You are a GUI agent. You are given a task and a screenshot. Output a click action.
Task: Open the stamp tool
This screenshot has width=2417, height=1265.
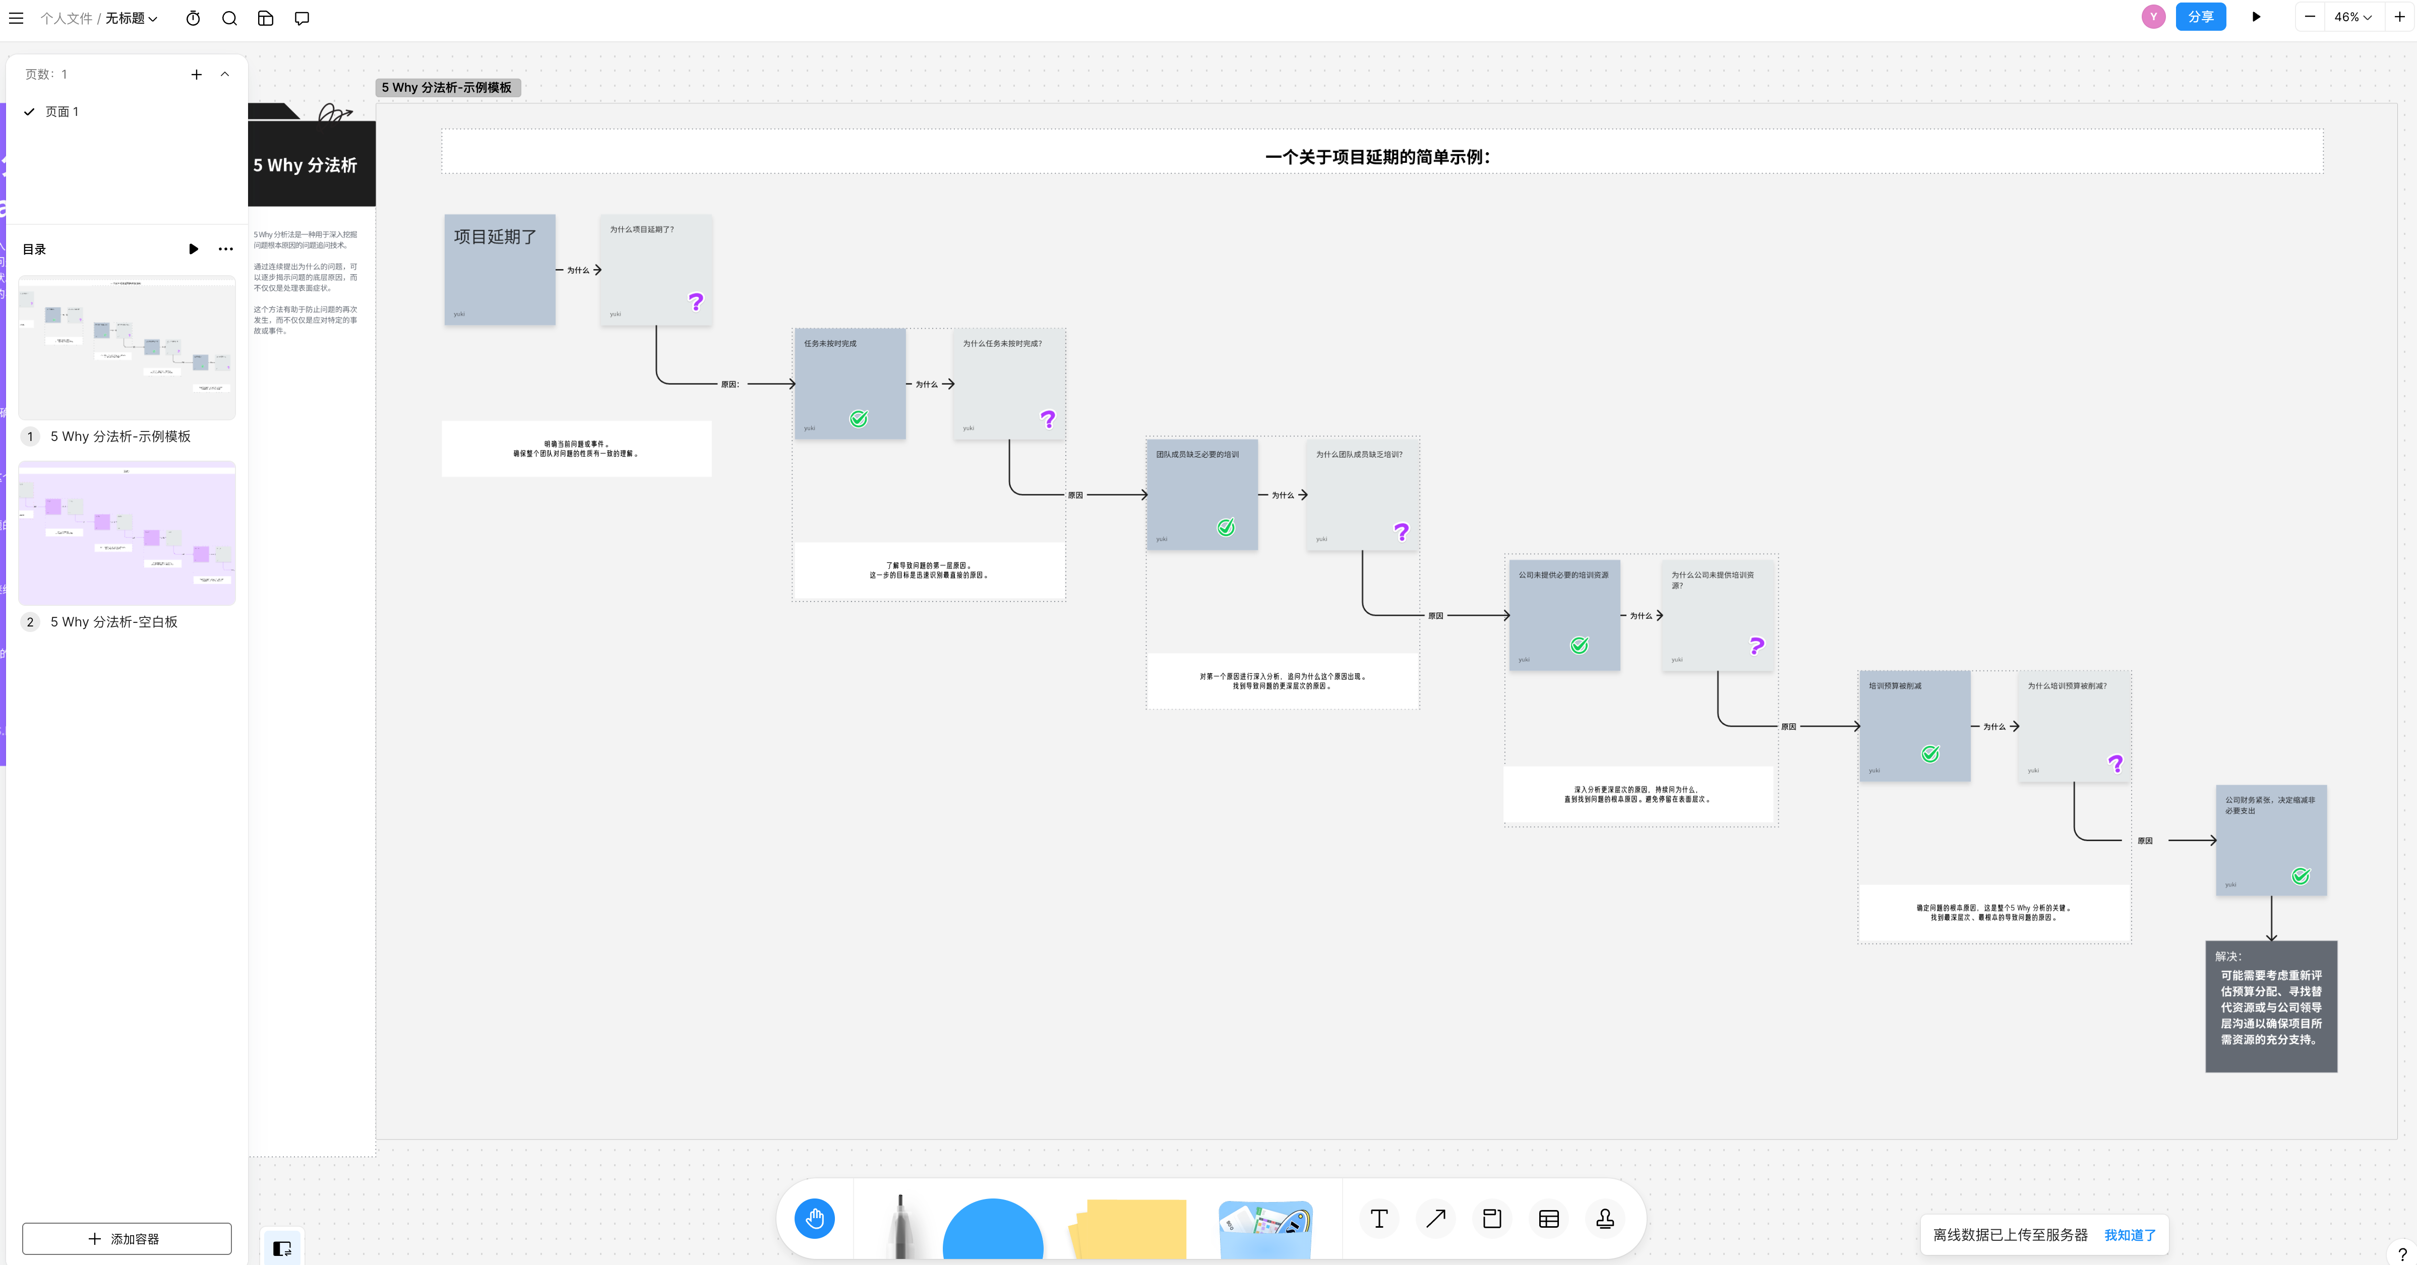point(1604,1218)
